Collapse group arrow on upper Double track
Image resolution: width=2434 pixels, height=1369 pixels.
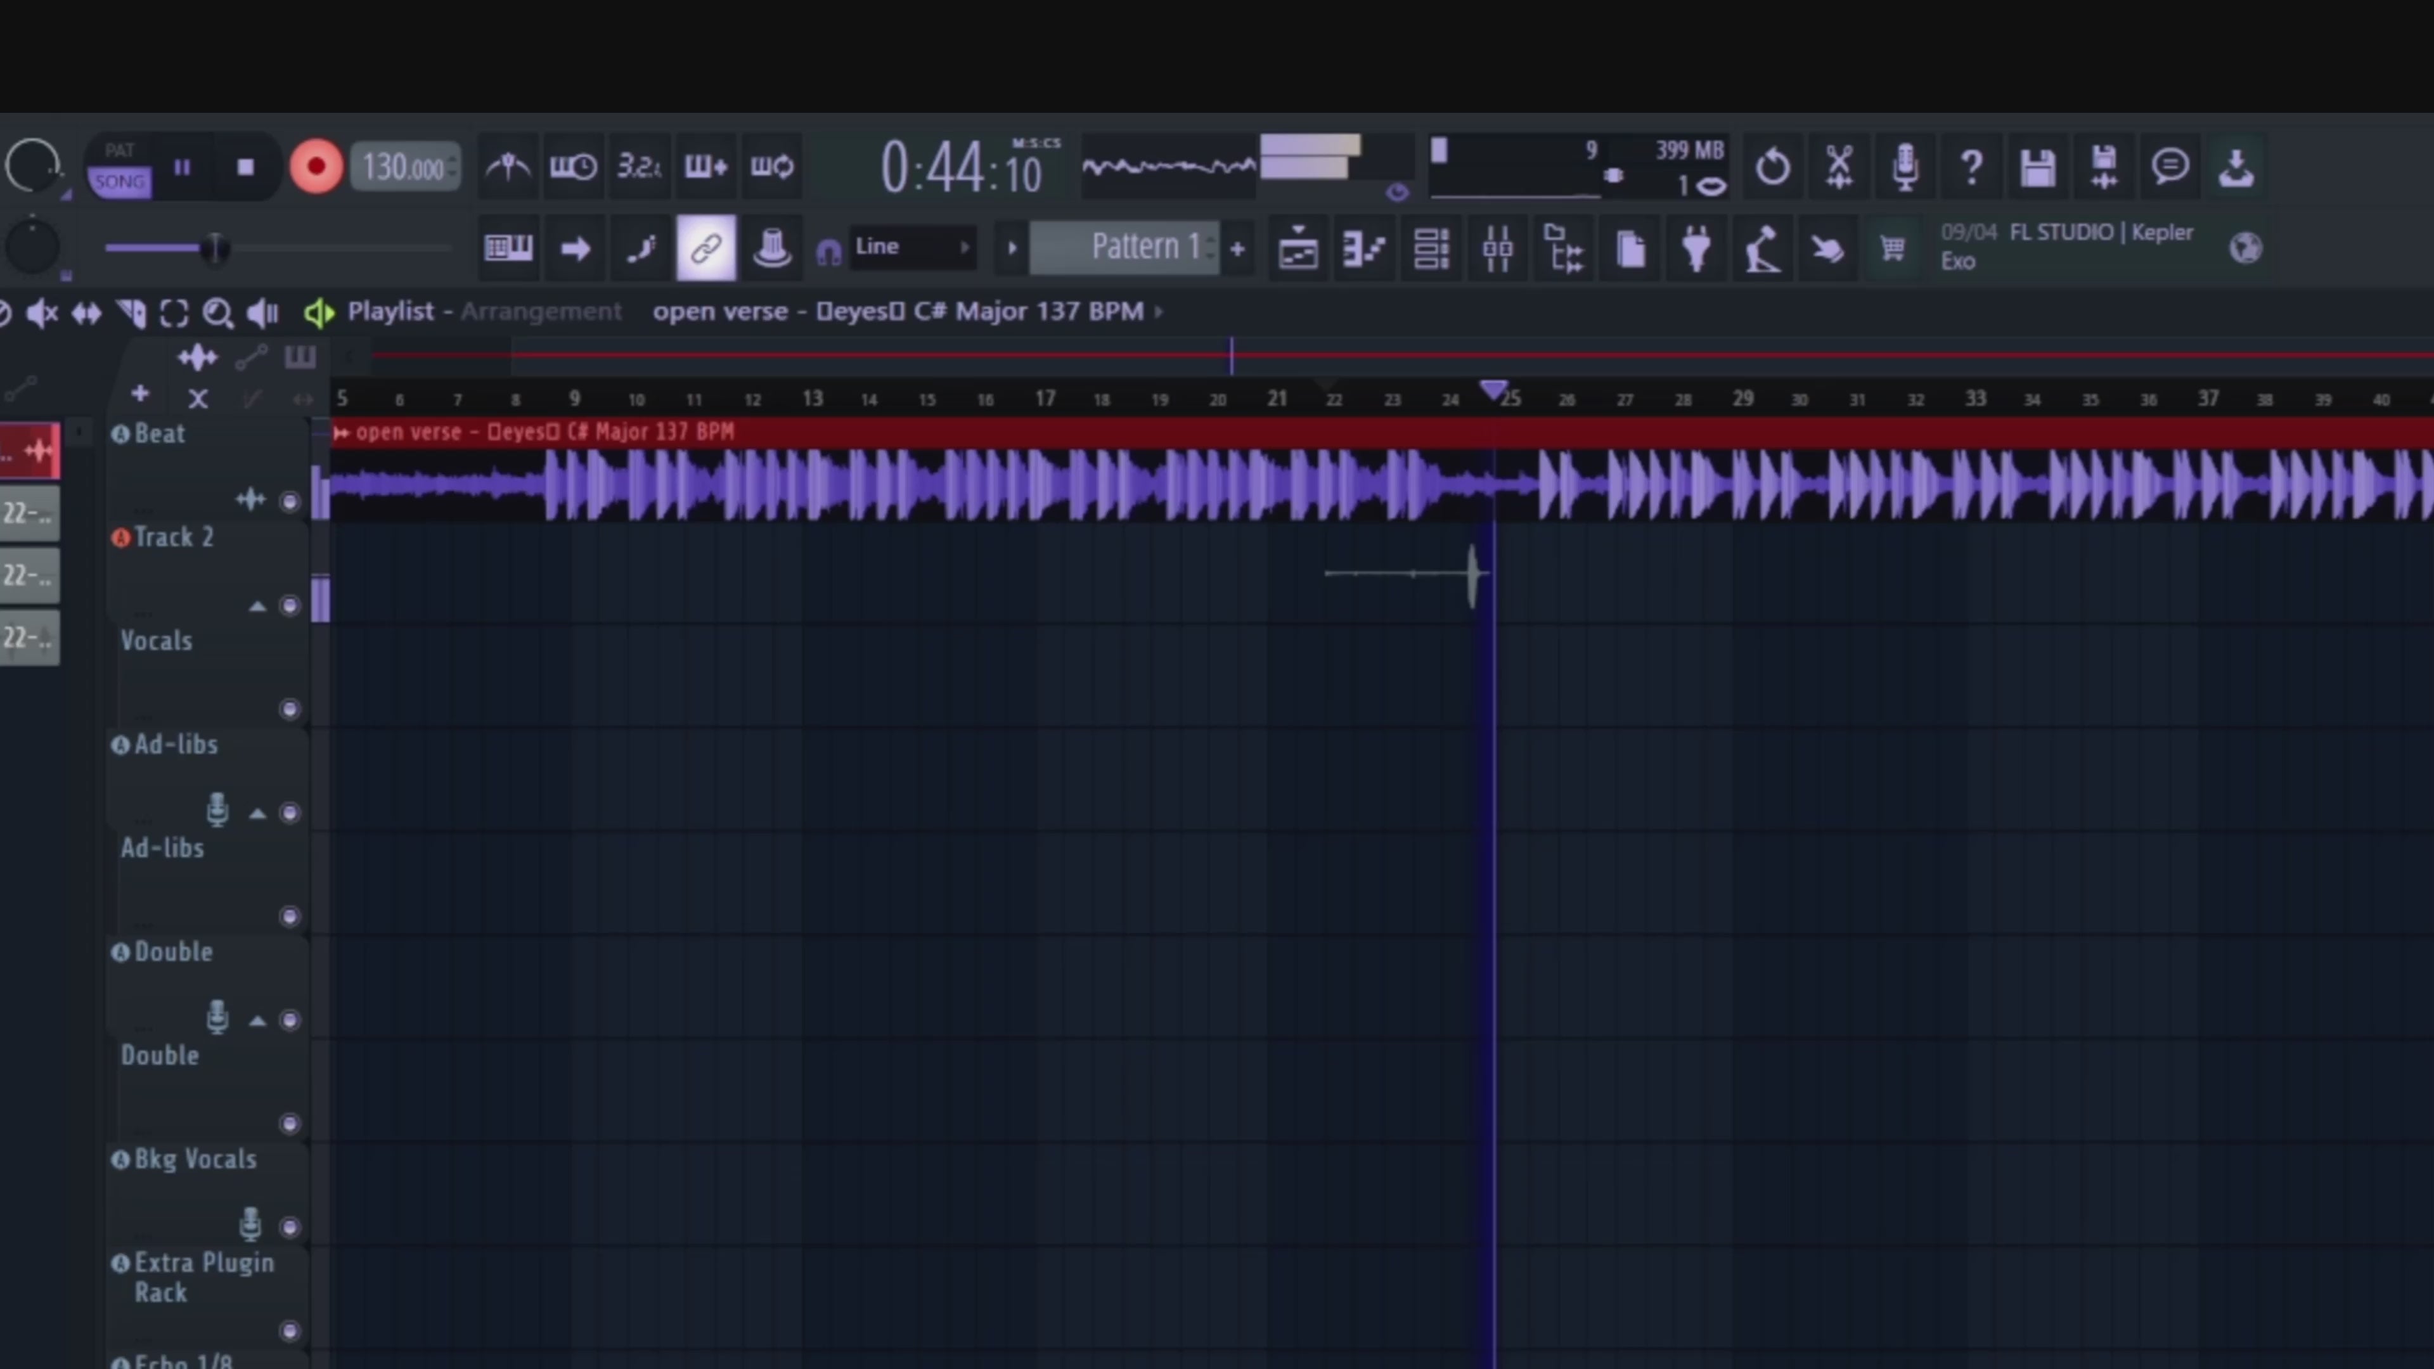pos(257,1020)
